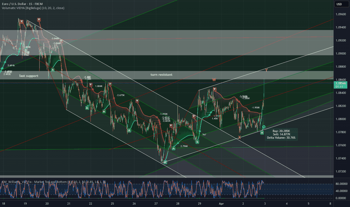This screenshot has height=207, width=350.
Task: Click the 40.00000 oscillator axis label
Action: tap(341, 191)
